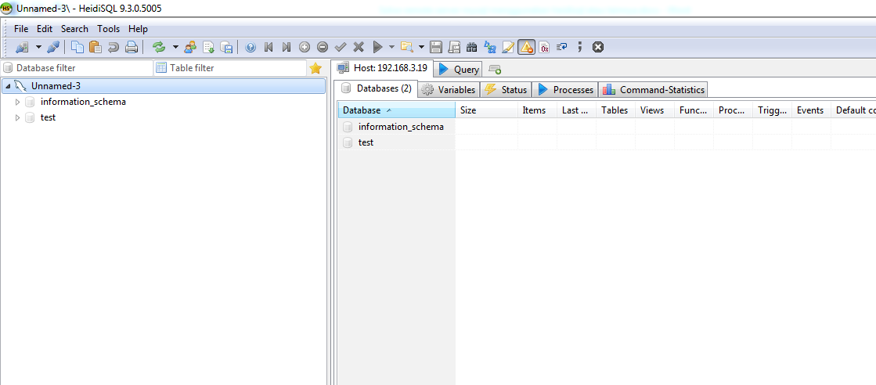Click the Delete row minus icon
876x385 pixels.
(323, 48)
